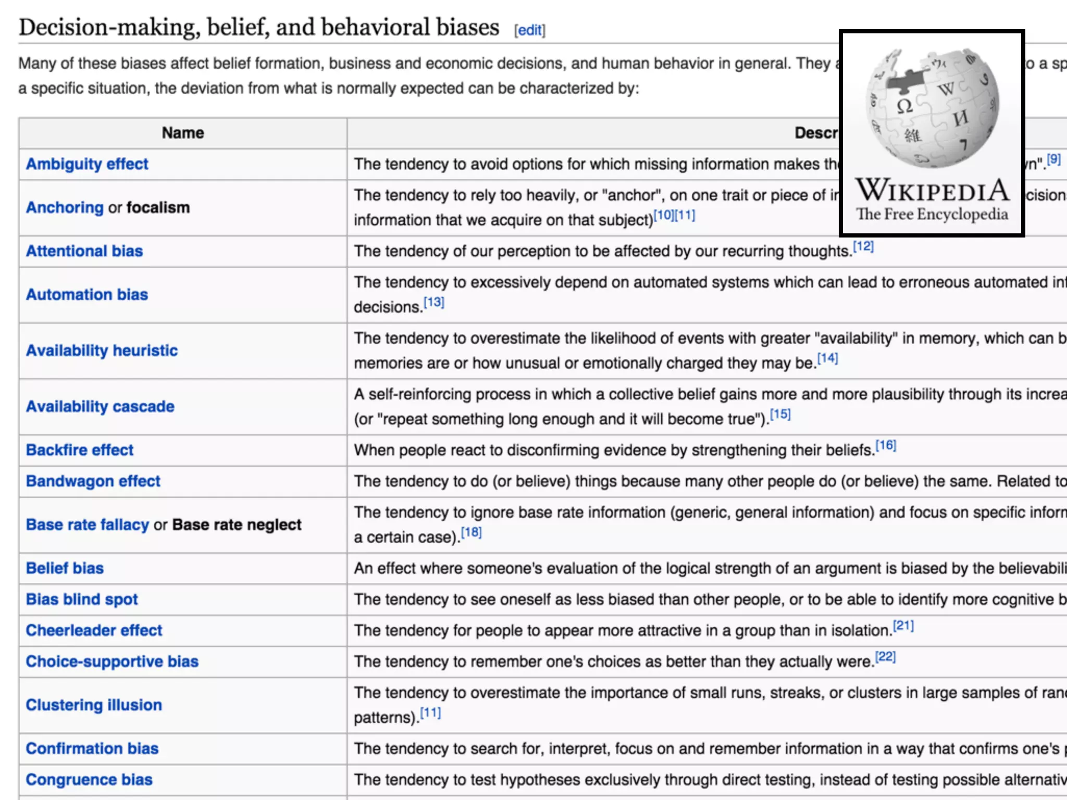
Task: Open the Automation bias article
Action: point(87,295)
